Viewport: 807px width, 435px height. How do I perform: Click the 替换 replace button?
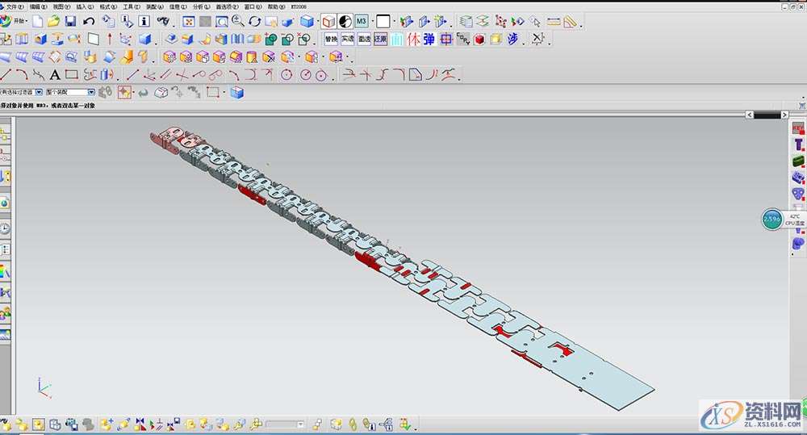[331, 39]
